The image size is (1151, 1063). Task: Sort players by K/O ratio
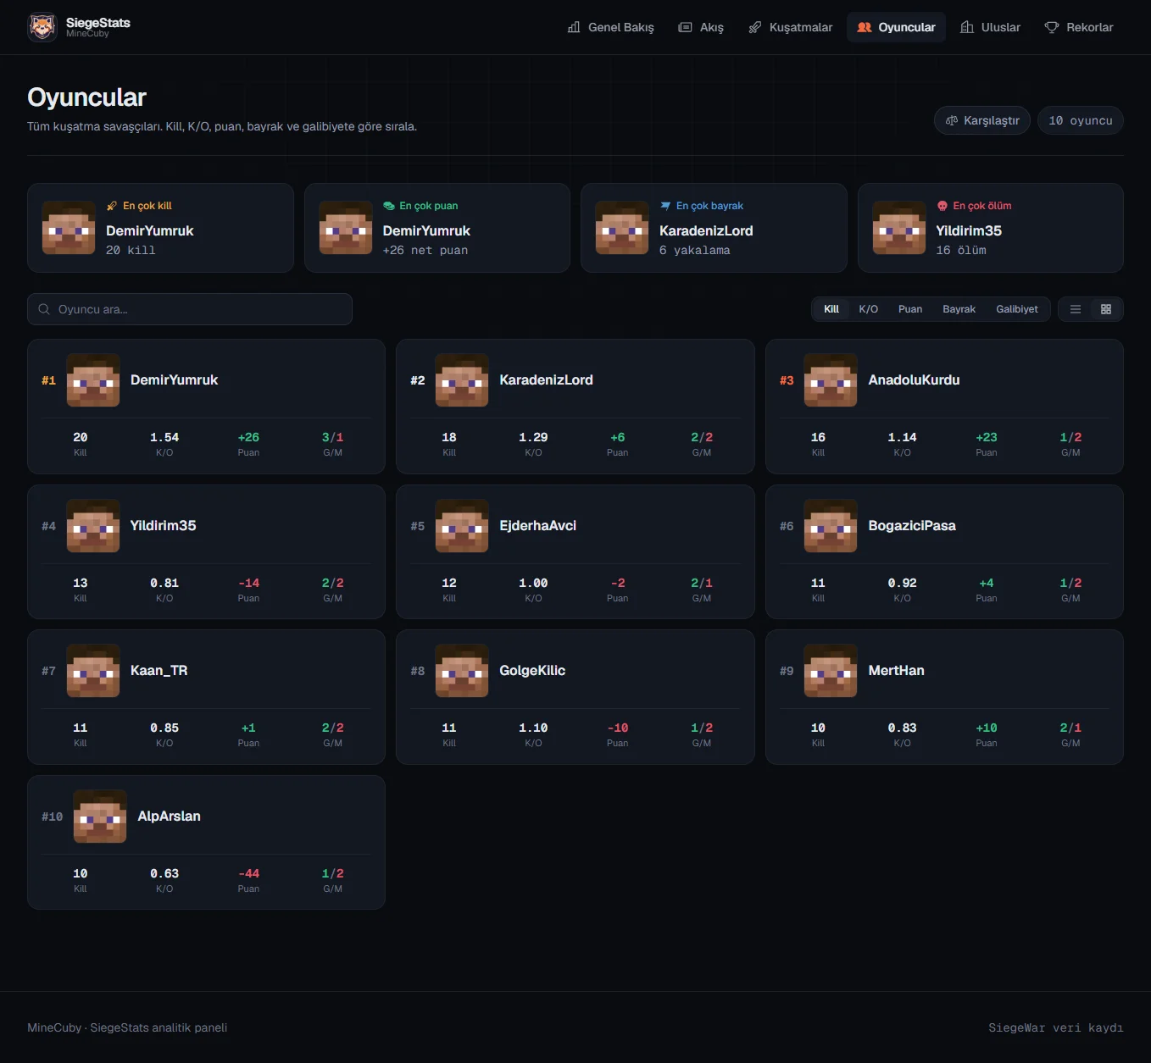(x=868, y=309)
